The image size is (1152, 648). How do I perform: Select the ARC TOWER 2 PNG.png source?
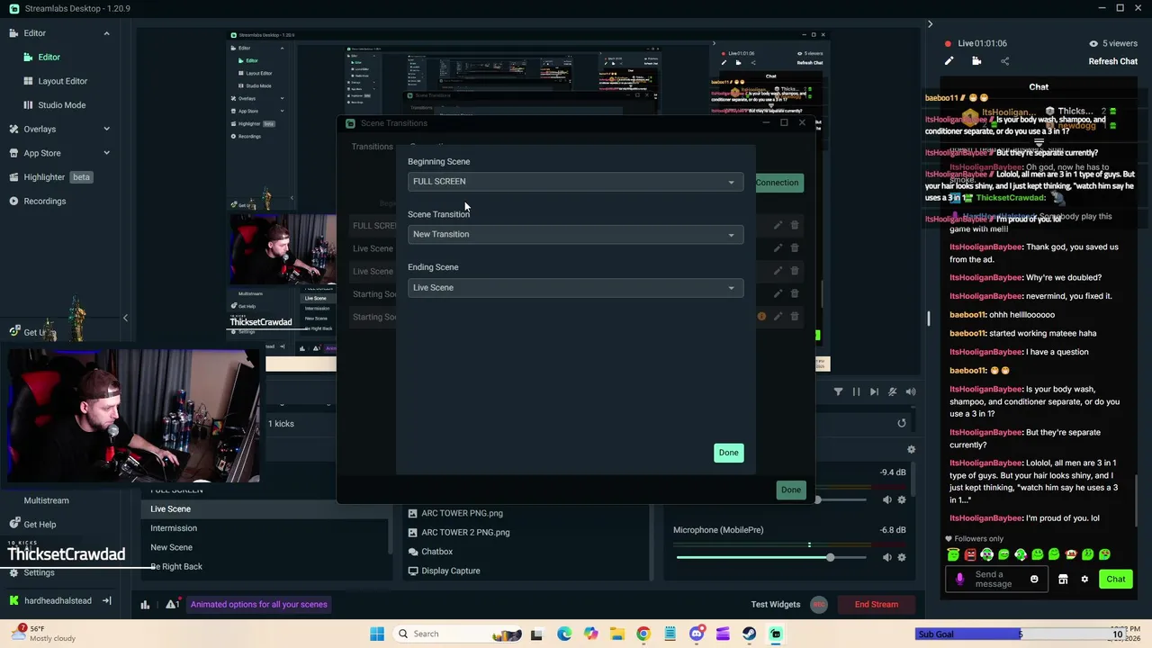coord(465,532)
